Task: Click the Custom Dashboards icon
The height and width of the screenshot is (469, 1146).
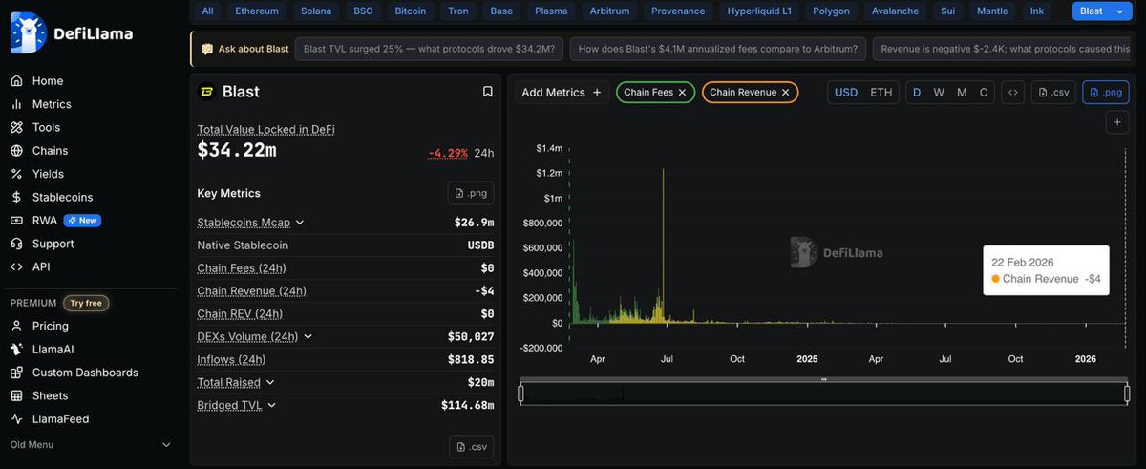Action: click(x=16, y=373)
